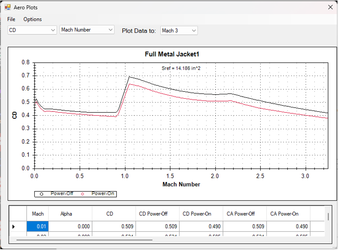
Task: Click the table's vertical scrollbar thumb
Action: click(328, 217)
